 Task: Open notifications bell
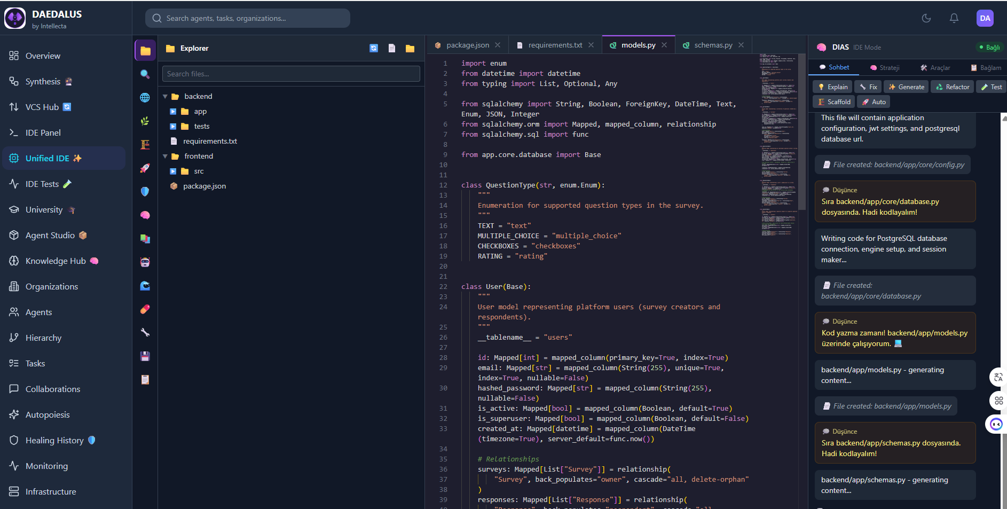pyautogui.click(x=954, y=18)
